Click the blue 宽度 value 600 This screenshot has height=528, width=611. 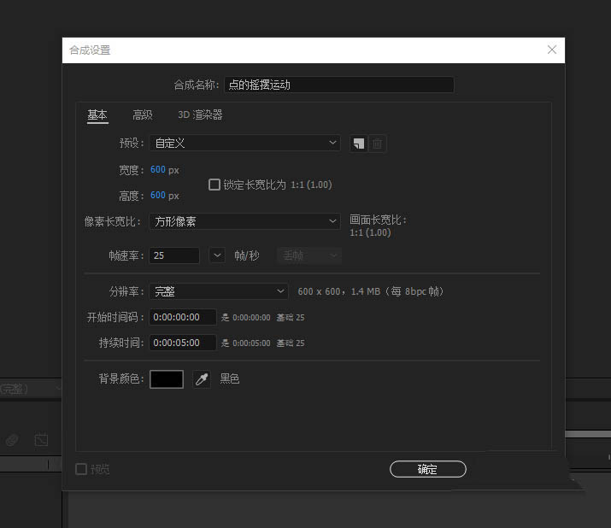(158, 170)
